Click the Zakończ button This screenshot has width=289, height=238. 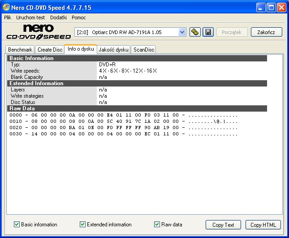266,32
